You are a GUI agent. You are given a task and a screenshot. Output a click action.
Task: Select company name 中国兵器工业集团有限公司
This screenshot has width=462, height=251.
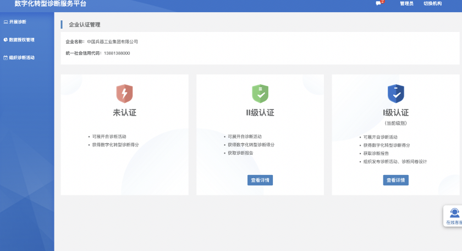point(112,42)
